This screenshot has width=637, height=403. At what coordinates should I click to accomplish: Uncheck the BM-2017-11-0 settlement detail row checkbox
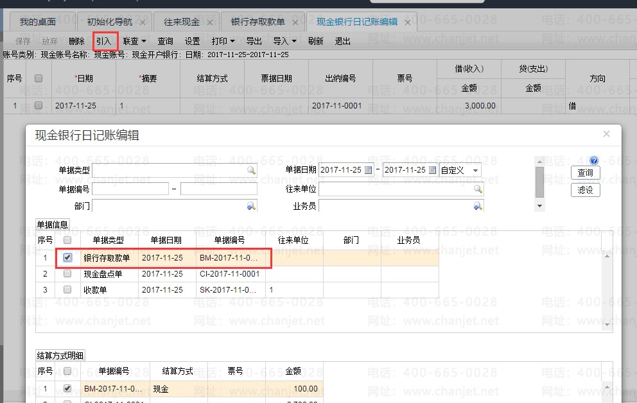click(67, 388)
